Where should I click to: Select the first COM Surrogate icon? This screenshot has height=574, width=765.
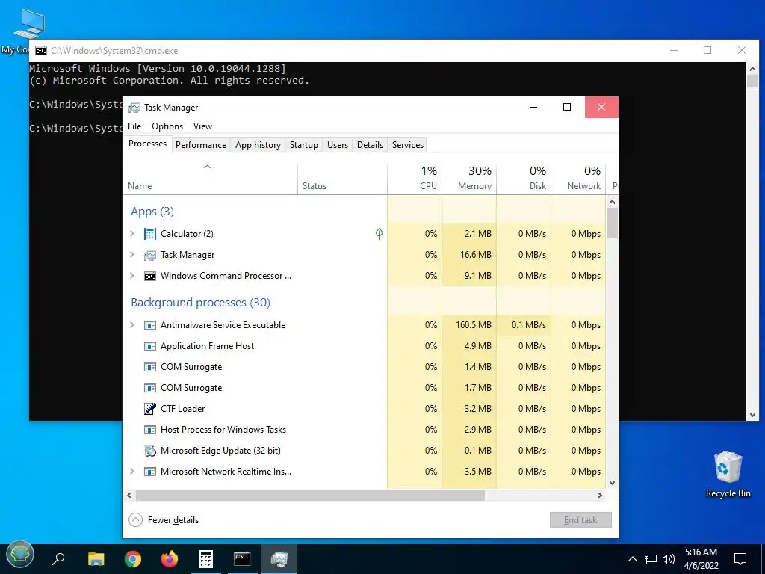coord(149,367)
